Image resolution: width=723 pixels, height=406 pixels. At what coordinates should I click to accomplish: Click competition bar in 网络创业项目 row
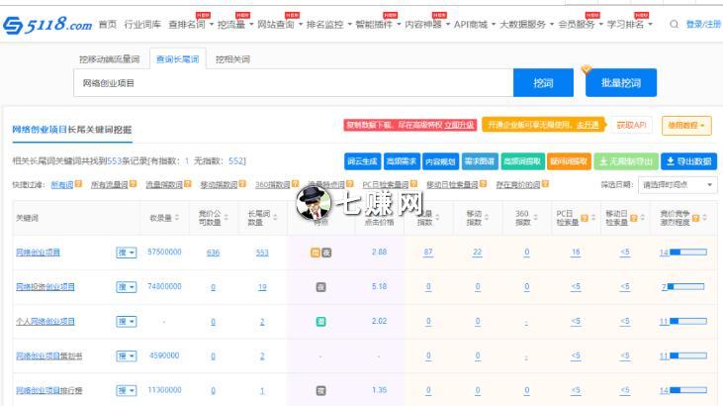688,253
